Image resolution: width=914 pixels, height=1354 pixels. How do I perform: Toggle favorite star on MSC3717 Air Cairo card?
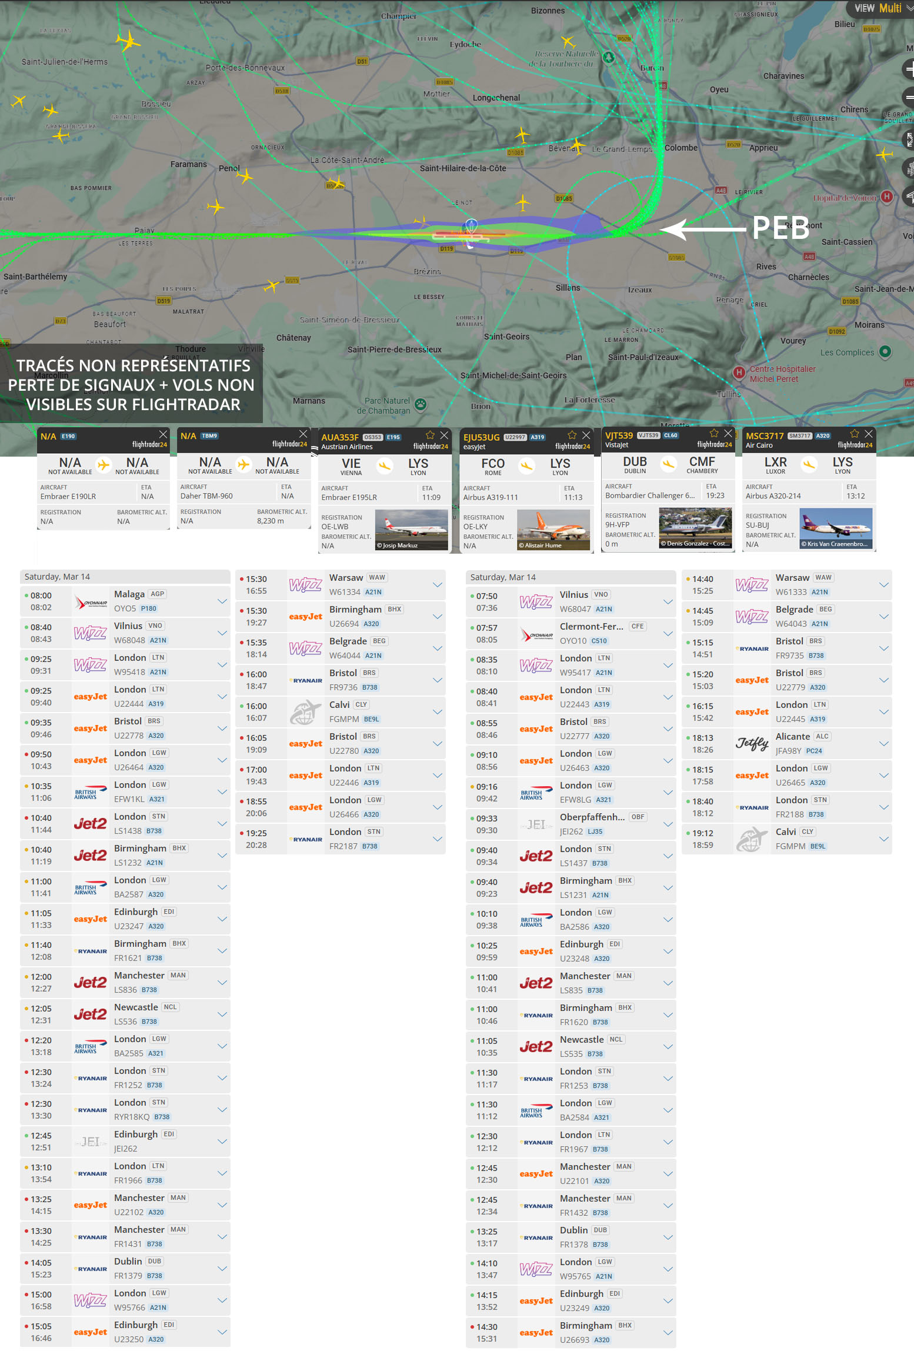point(855,434)
